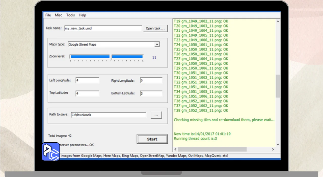Click log line T25 gm_1050_1002_11.png
323x177 pixels.
click(x=201, y=49)
